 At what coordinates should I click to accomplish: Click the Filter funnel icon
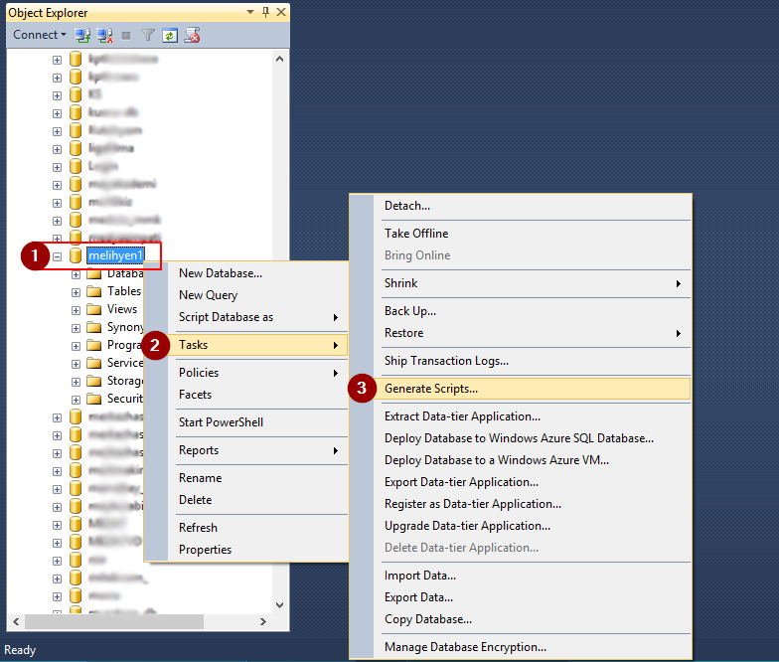click(148, 35)
